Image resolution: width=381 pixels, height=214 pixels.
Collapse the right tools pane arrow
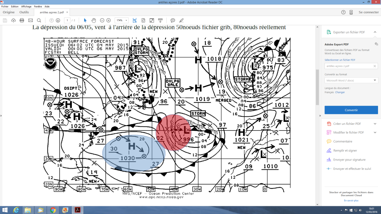(320, 116)
